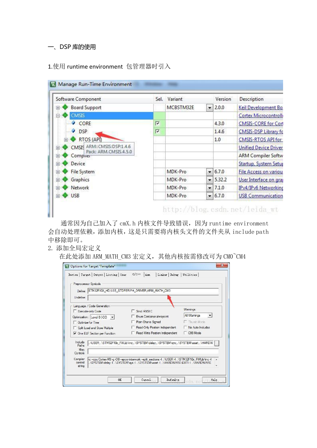Enable No Auto Includes checkbox
Image resolution: width=317 pixels, height=448 pixels.
pyautogui.click(x=185, y=328)
